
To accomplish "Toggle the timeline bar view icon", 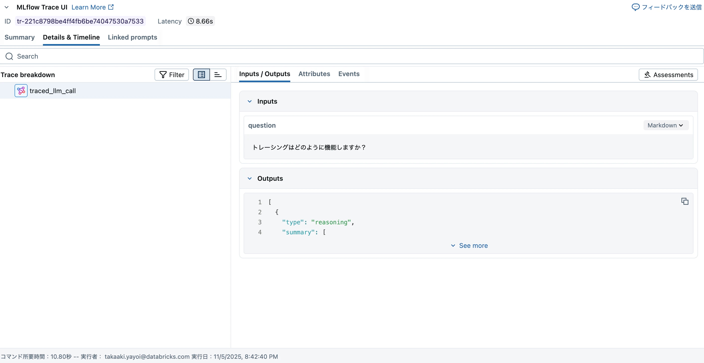I will point(218,75).
